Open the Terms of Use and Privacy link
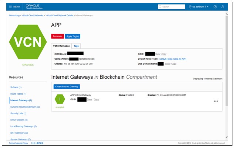 tap(19, 143)
